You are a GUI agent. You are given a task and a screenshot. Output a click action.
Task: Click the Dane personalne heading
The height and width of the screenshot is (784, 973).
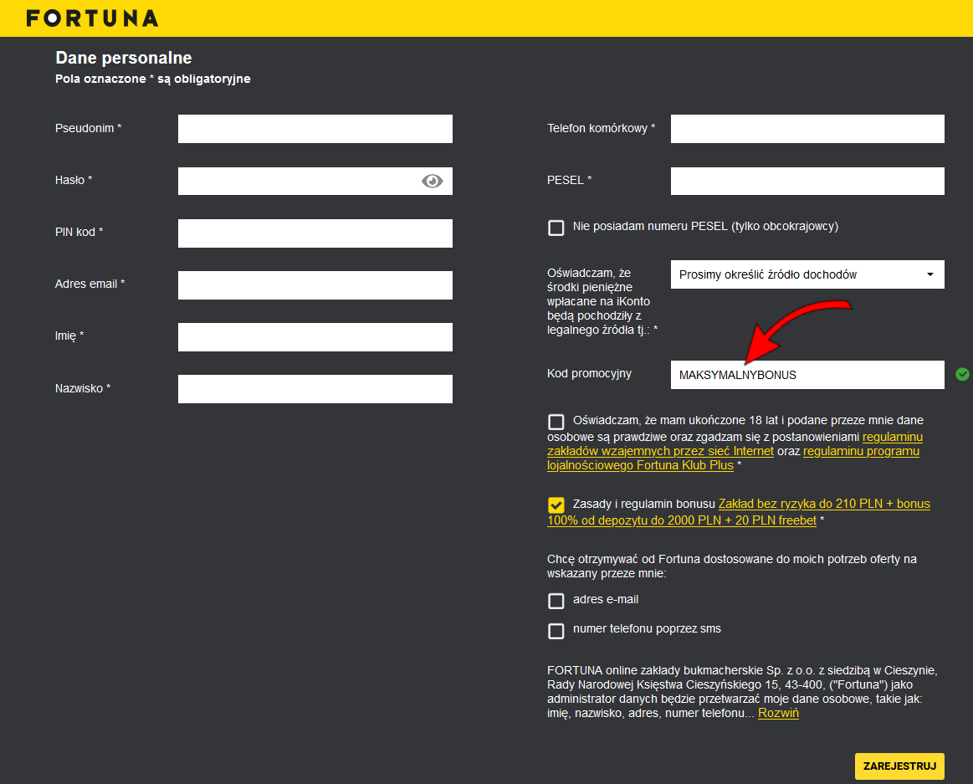[x=124, y=58]
